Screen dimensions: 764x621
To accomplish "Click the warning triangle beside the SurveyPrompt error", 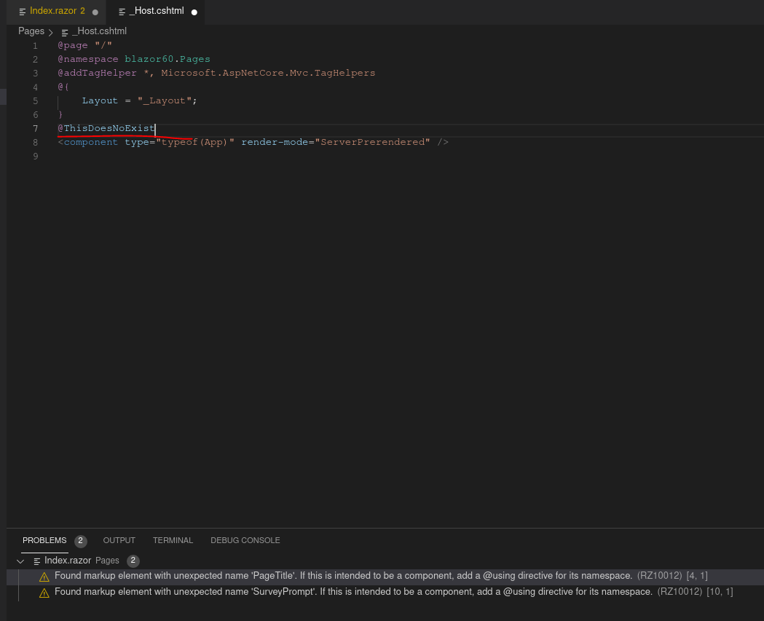I will tap(44, 592).
